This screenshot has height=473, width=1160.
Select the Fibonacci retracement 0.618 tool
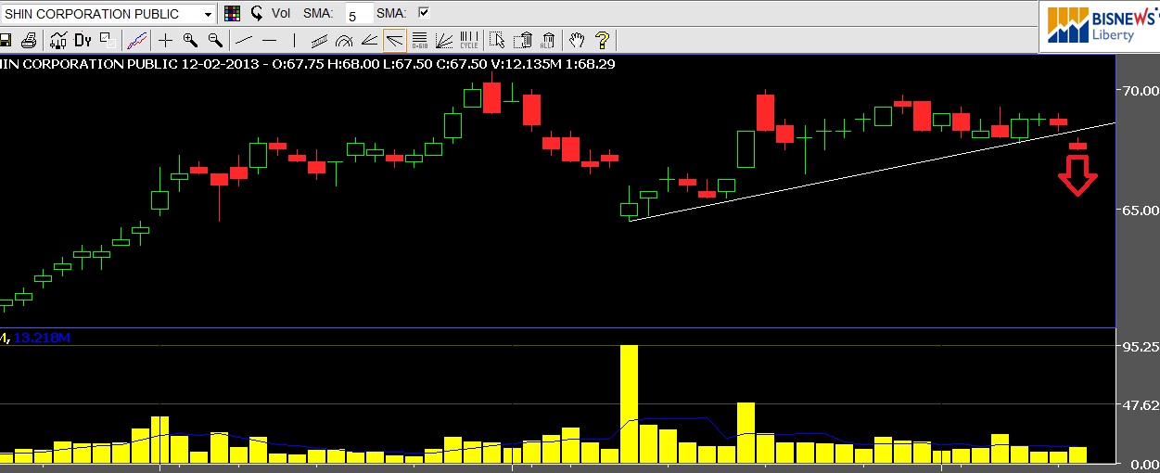[419, 40]
